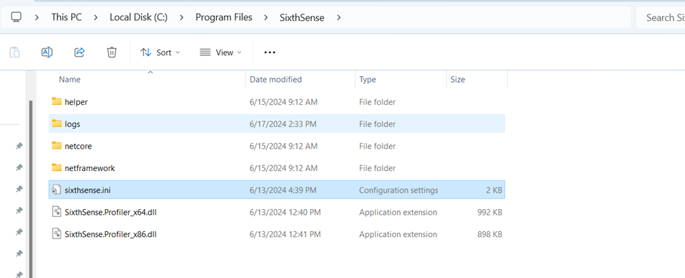Click the sixthsense.ini file icon
685x278 pixels.
(x=56, y=190)
